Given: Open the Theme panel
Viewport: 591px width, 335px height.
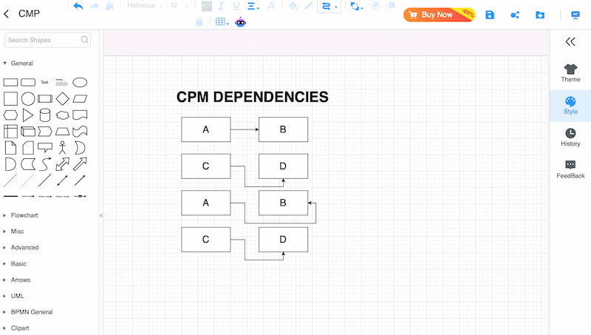Looking at the screenshot, I should coord(570,73).
